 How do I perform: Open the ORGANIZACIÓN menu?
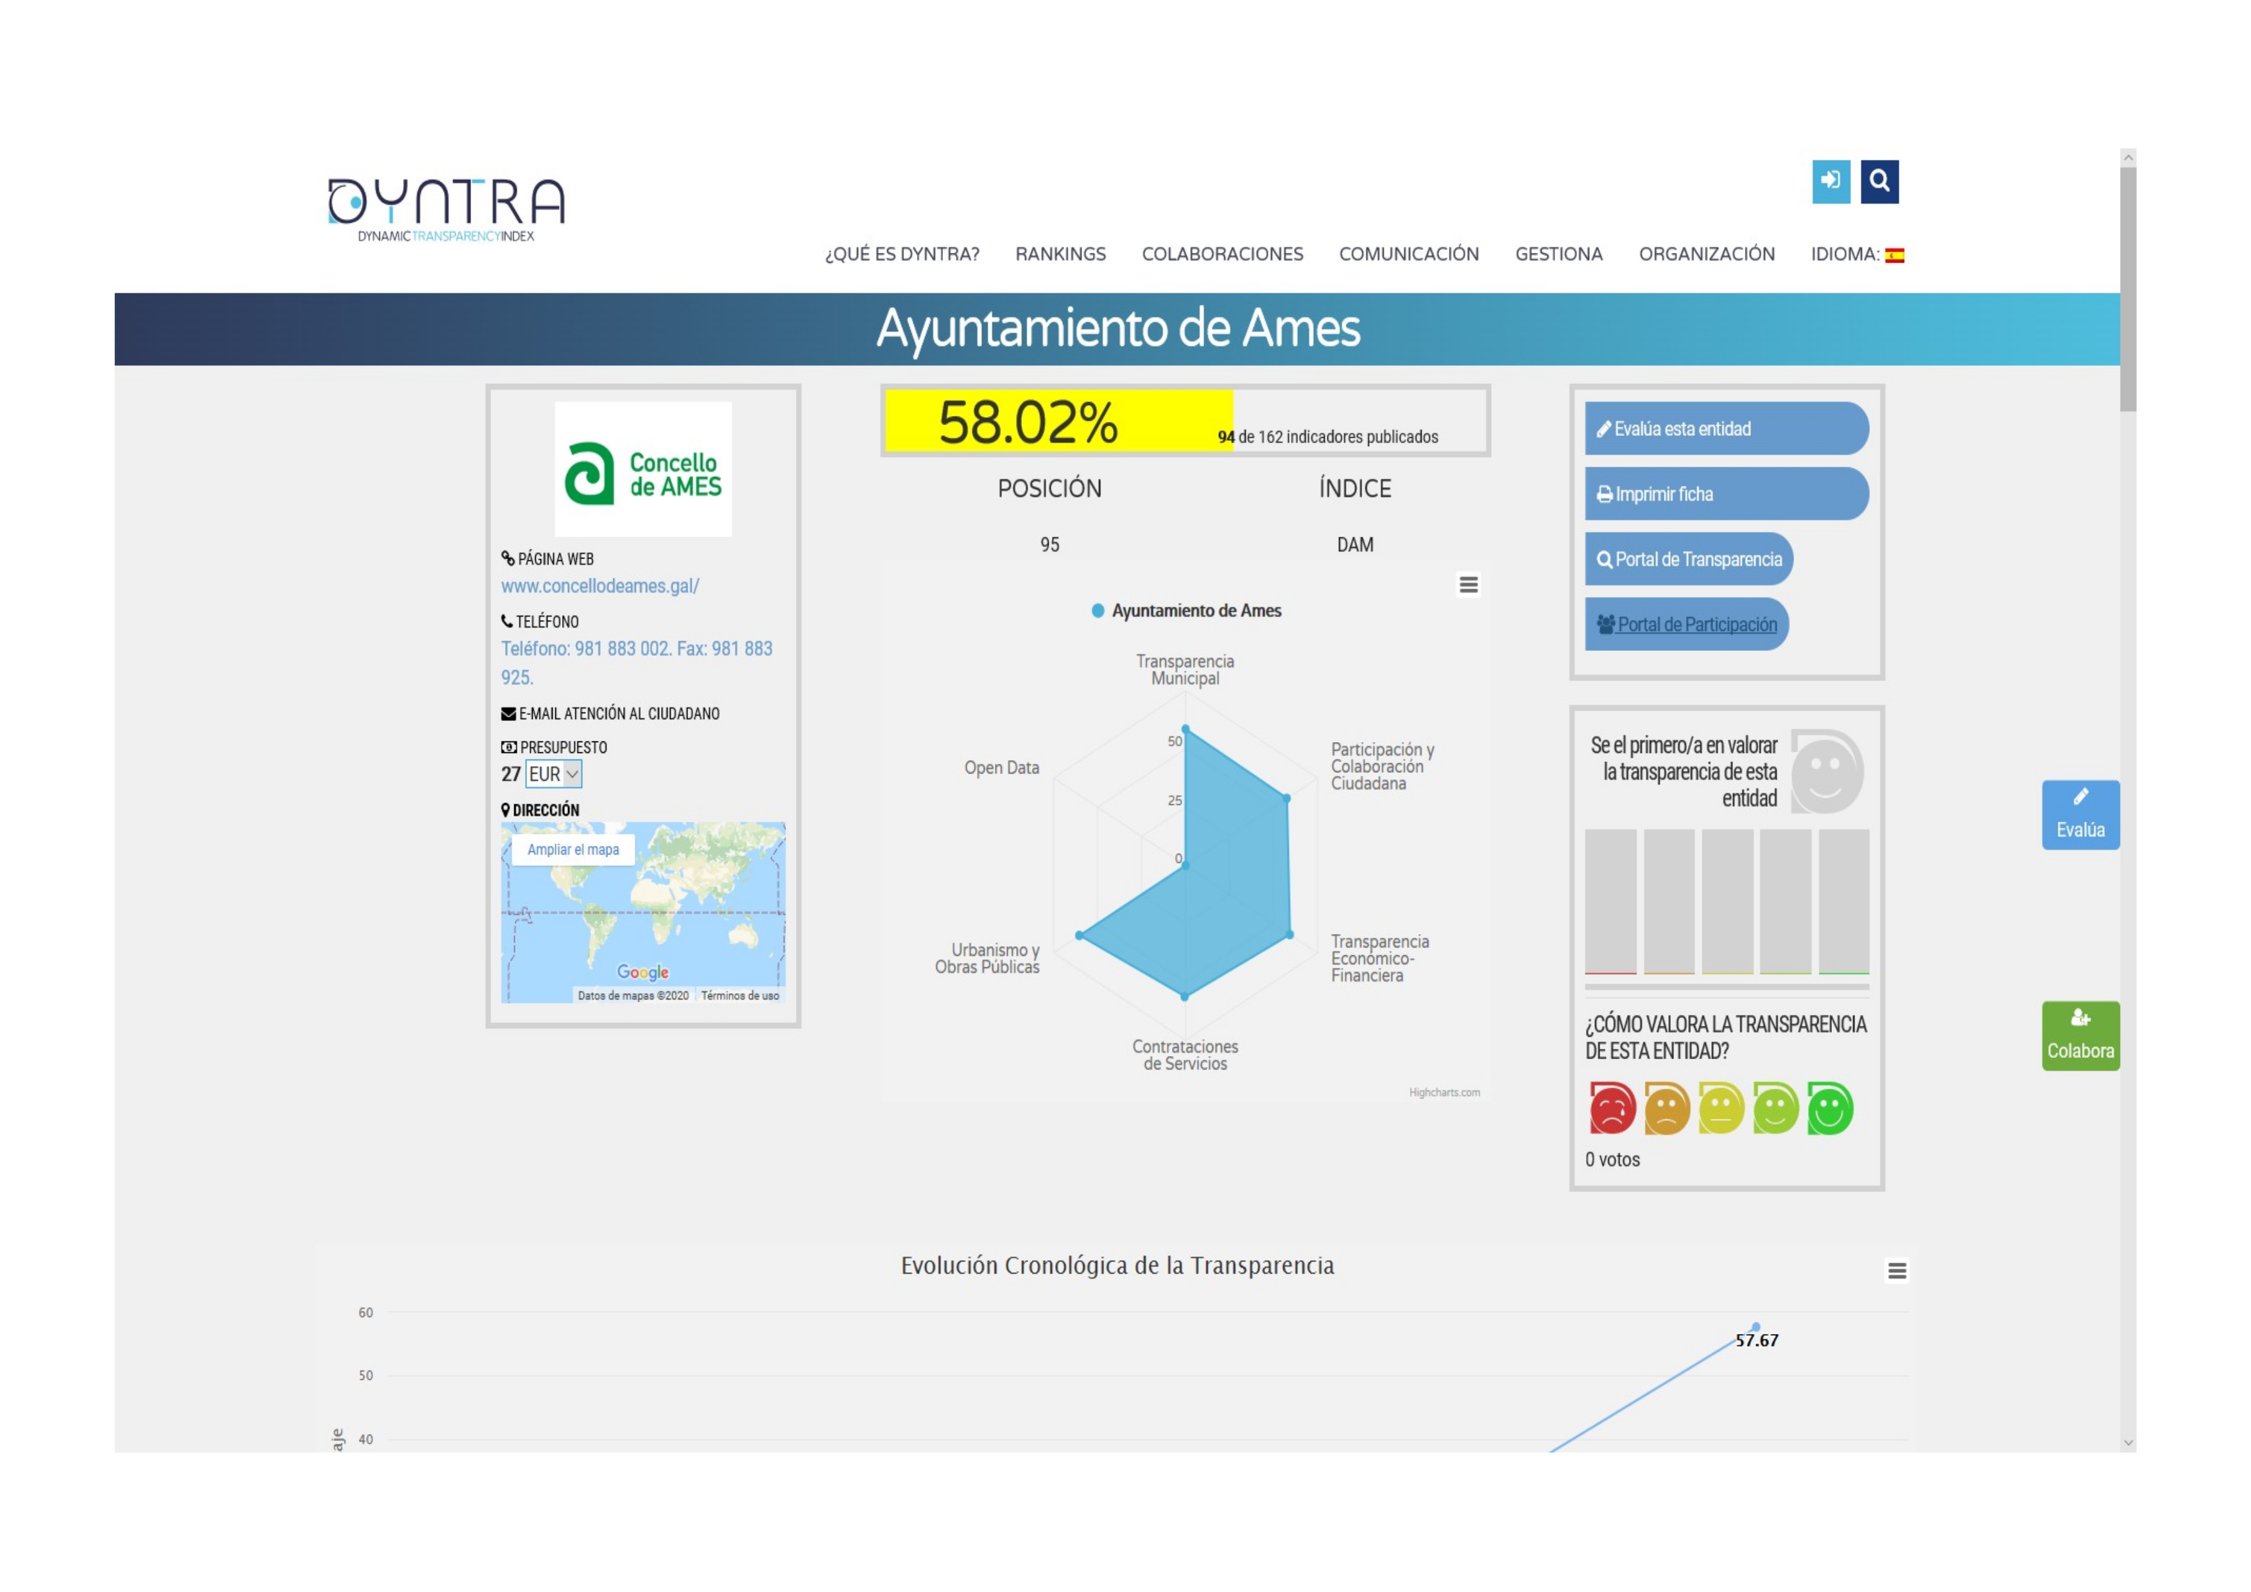[1706, 254]
